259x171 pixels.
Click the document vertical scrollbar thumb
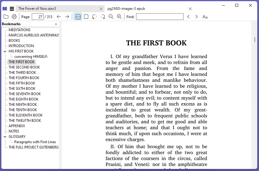pyautogui.click(x=255, y=39)
